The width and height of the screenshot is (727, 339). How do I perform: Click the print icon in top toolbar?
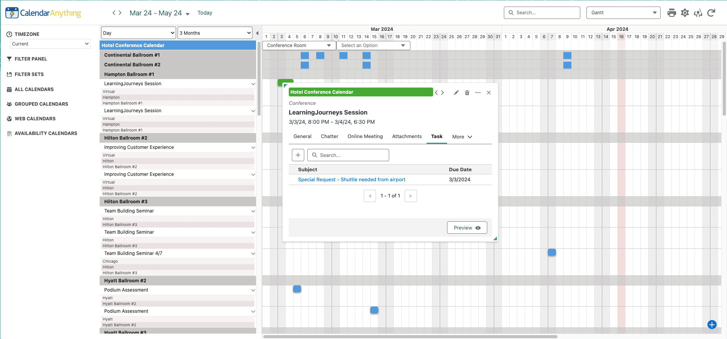[672, 13]
